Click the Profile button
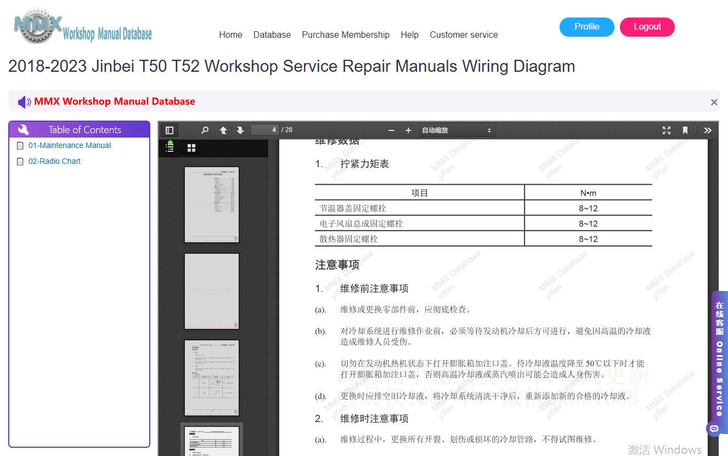Image resolution: width=728 pixels, height=456 pixels. tap(587, 27)
